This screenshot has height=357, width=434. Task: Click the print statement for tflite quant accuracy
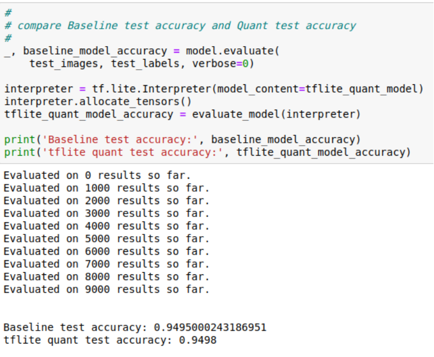point(207,152)
